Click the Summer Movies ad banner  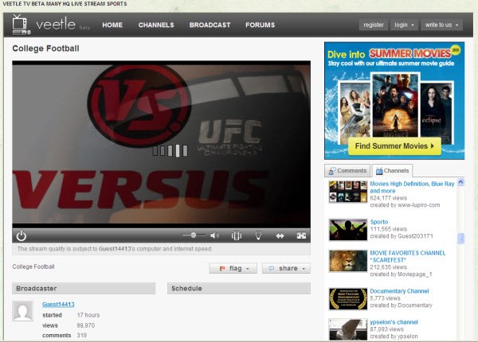tap(394, 101)
